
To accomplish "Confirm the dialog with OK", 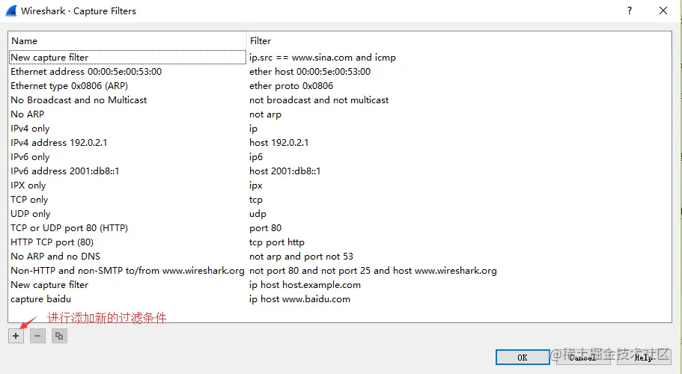I will coord(523,358).
